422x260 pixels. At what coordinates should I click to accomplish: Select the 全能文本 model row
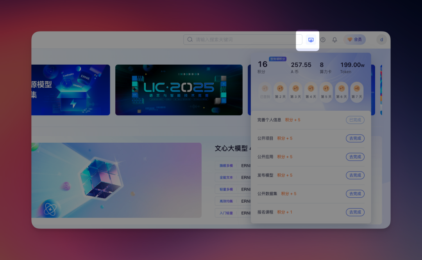coord(233,177)
